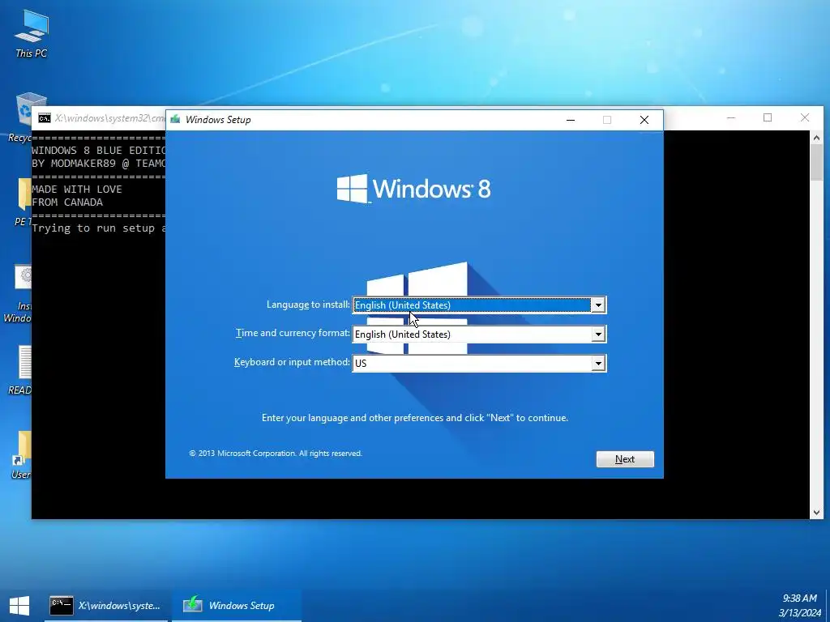Click the Time and currency format field
Image resolution: width=830 pixels, height=622 pixels.
(479, 334)
